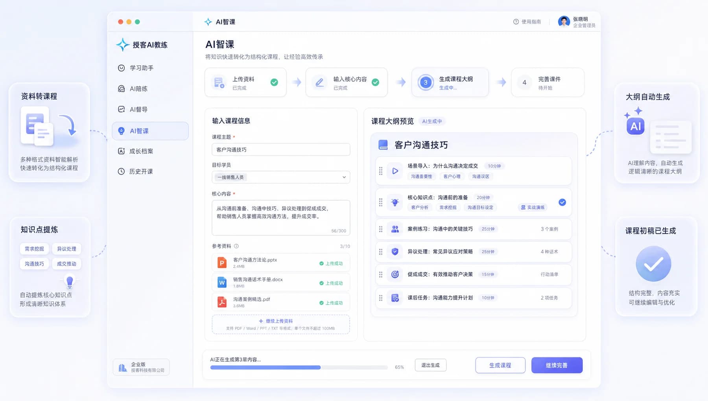Screen dimensions: 708x401
Task: Click the drag handle of 课后任务 row
Action: pos(381,298)
